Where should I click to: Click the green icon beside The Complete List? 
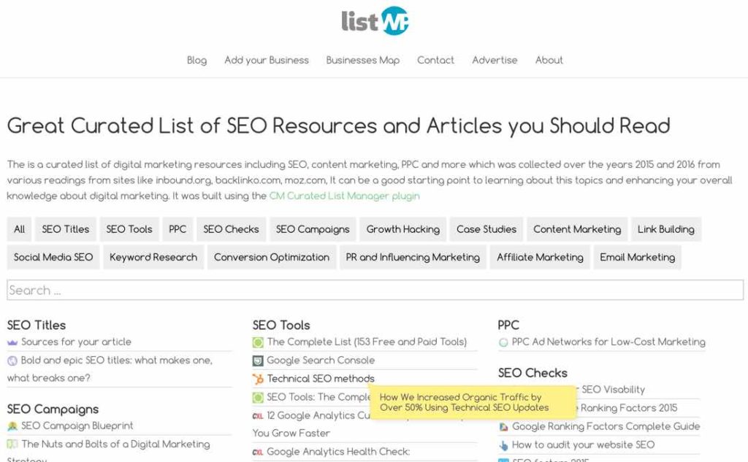(258, 342)
